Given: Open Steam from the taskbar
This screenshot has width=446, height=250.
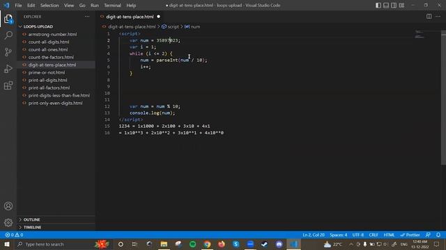Looking at the screenshot, I should click(265, 244).
